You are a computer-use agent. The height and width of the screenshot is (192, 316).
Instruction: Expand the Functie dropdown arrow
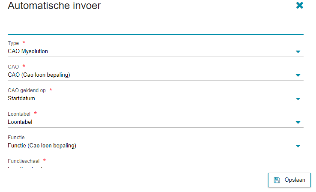coord(298,146)
